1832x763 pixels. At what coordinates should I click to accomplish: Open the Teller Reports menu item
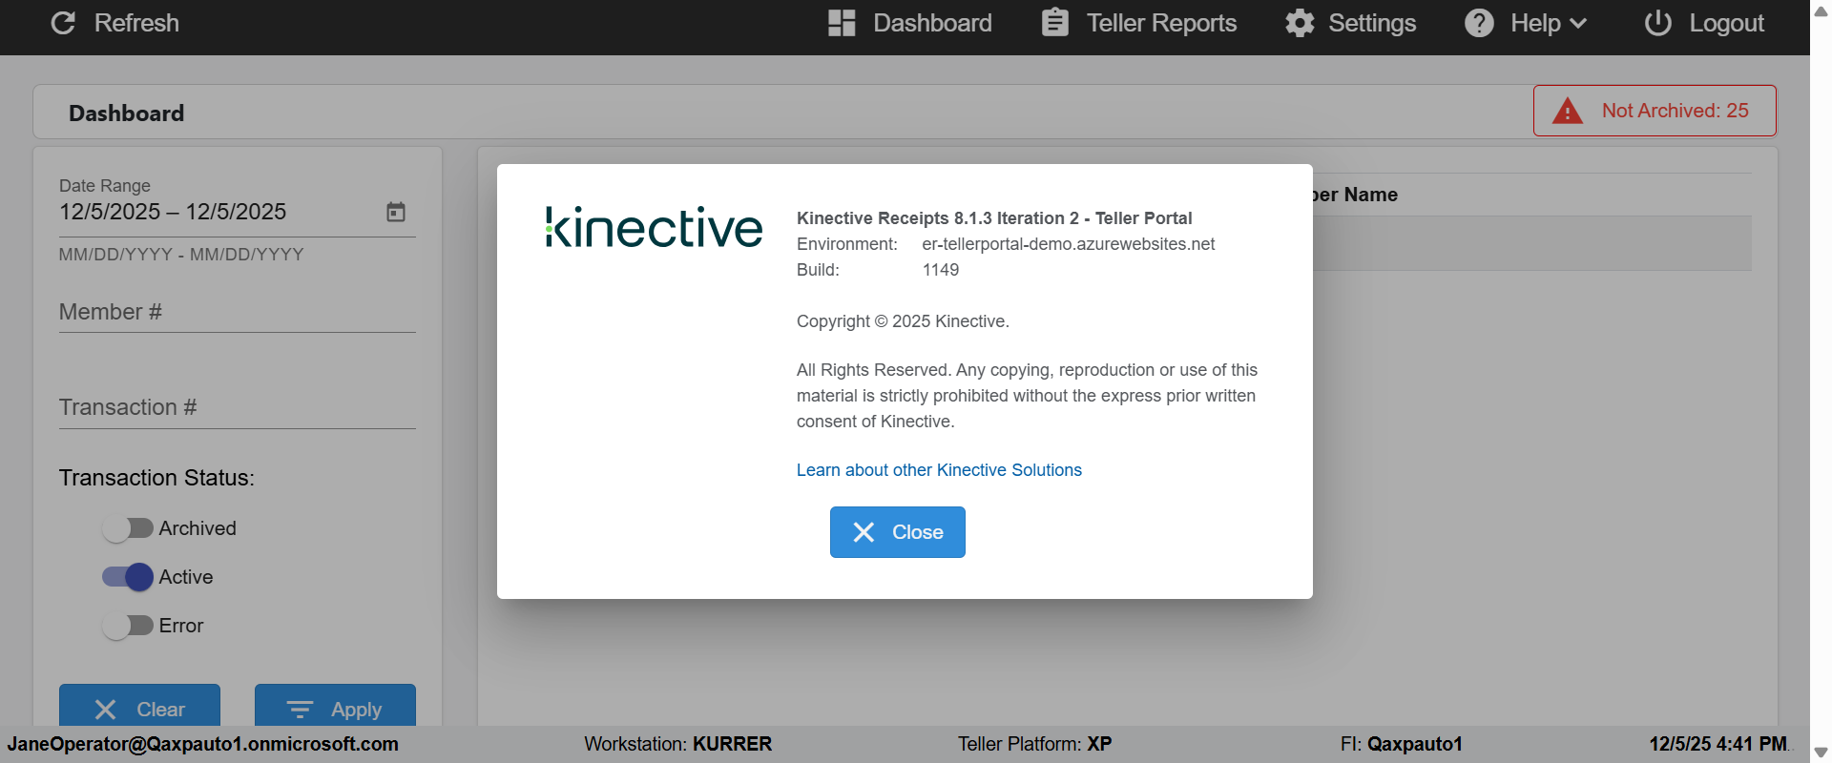point(1139,23)
